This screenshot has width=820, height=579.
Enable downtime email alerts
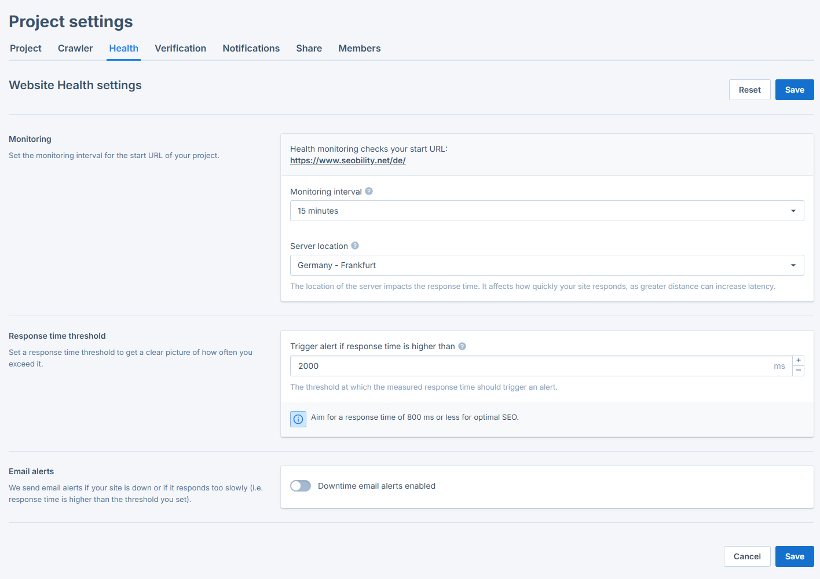pyautogui.click(x=301, y=486)
